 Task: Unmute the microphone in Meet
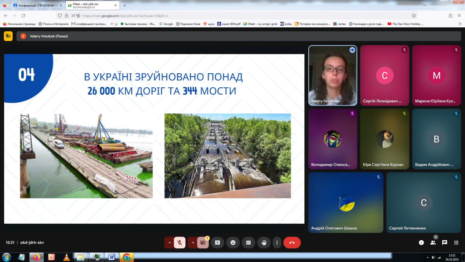coord(180,242)
